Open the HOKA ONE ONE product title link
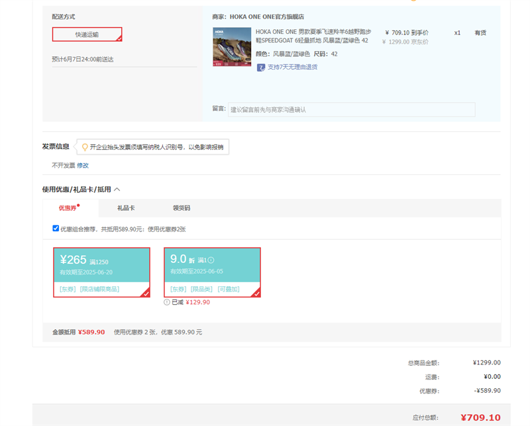Viewport: 530px width, 426px height. [x=313, y=36]
